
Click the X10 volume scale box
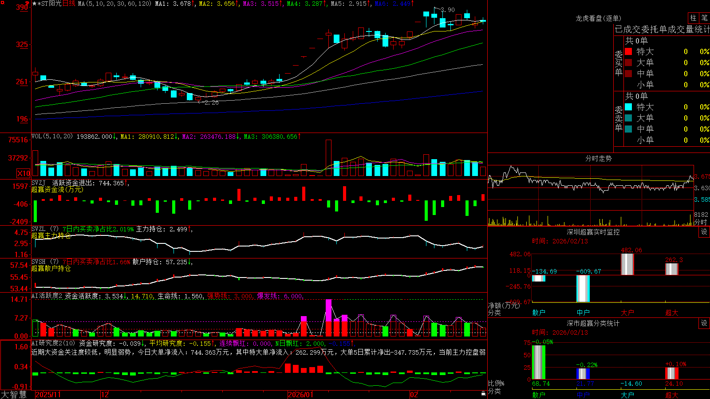tap(24, 173)
